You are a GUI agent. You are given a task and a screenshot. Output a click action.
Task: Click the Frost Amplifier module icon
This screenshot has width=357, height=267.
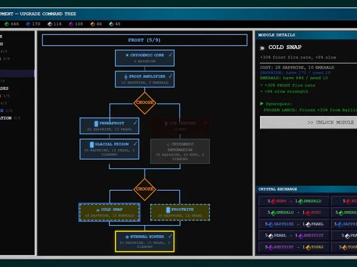[x=126, y=77]
